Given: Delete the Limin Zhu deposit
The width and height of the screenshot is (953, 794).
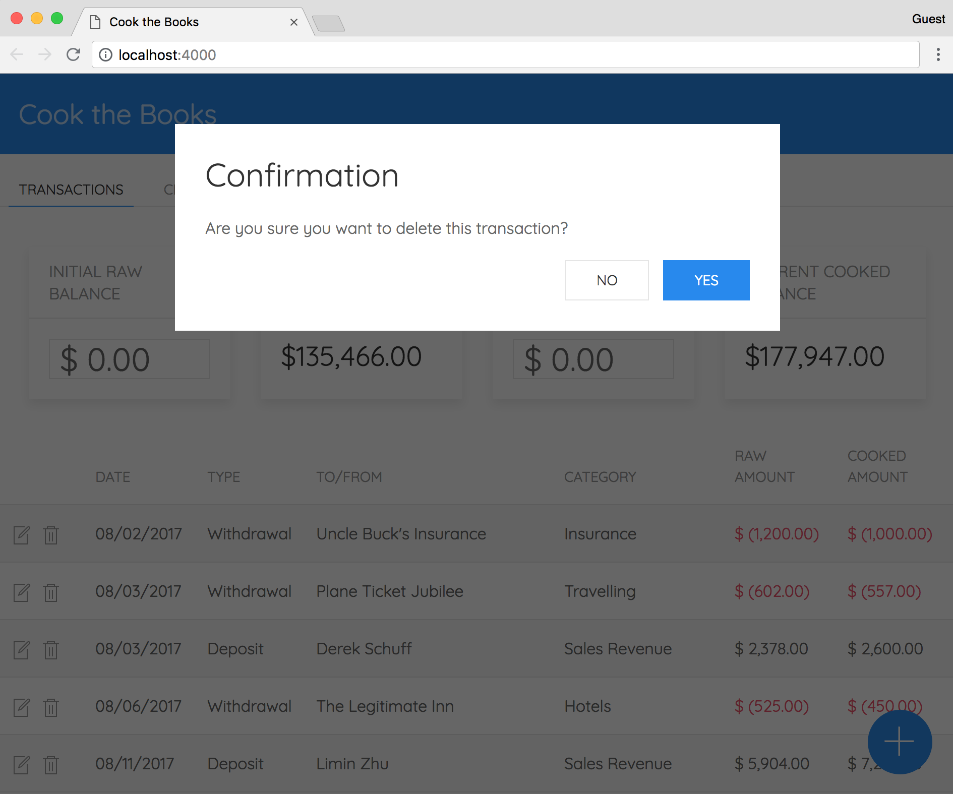Looking at the screenshot, I should [x=51, y=765].
